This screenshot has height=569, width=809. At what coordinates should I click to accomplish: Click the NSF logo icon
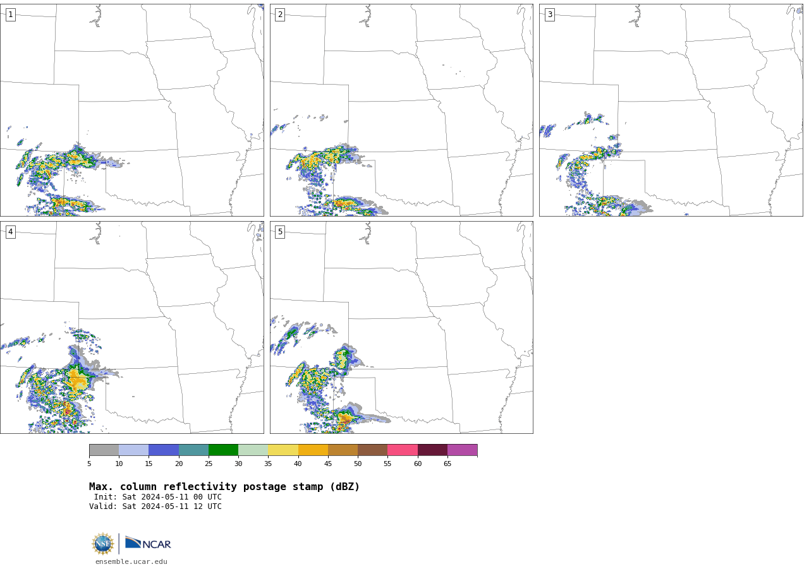click(x=103, y=544)
